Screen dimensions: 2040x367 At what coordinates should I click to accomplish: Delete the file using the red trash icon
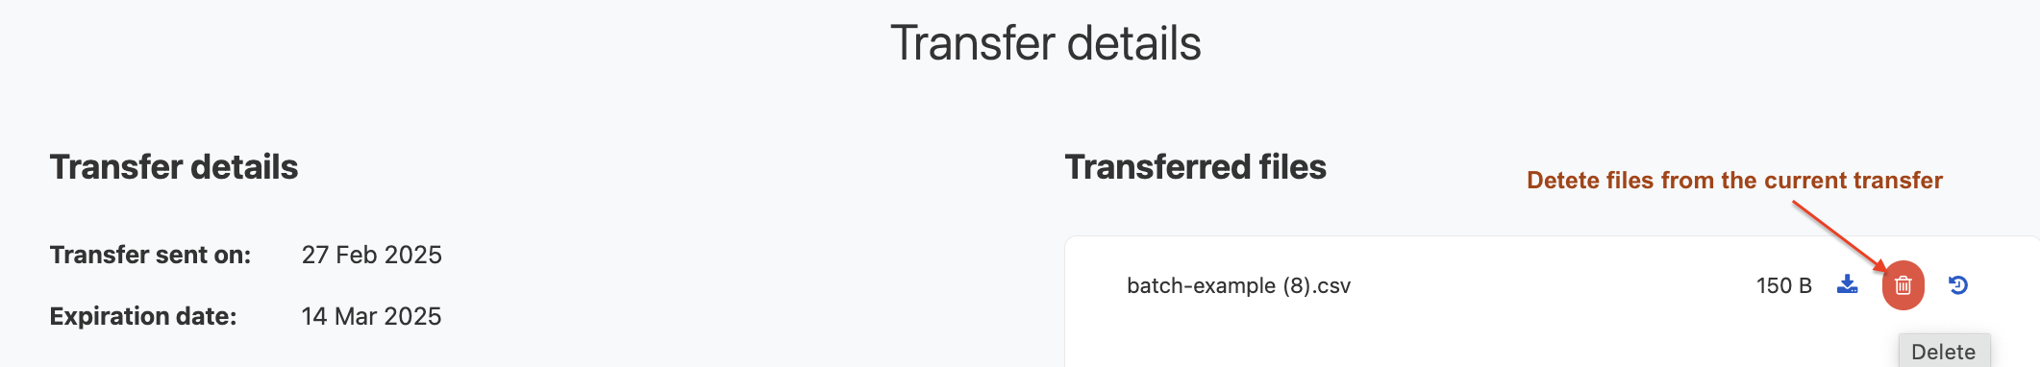pyautogui.click(x=1903, y=285)
